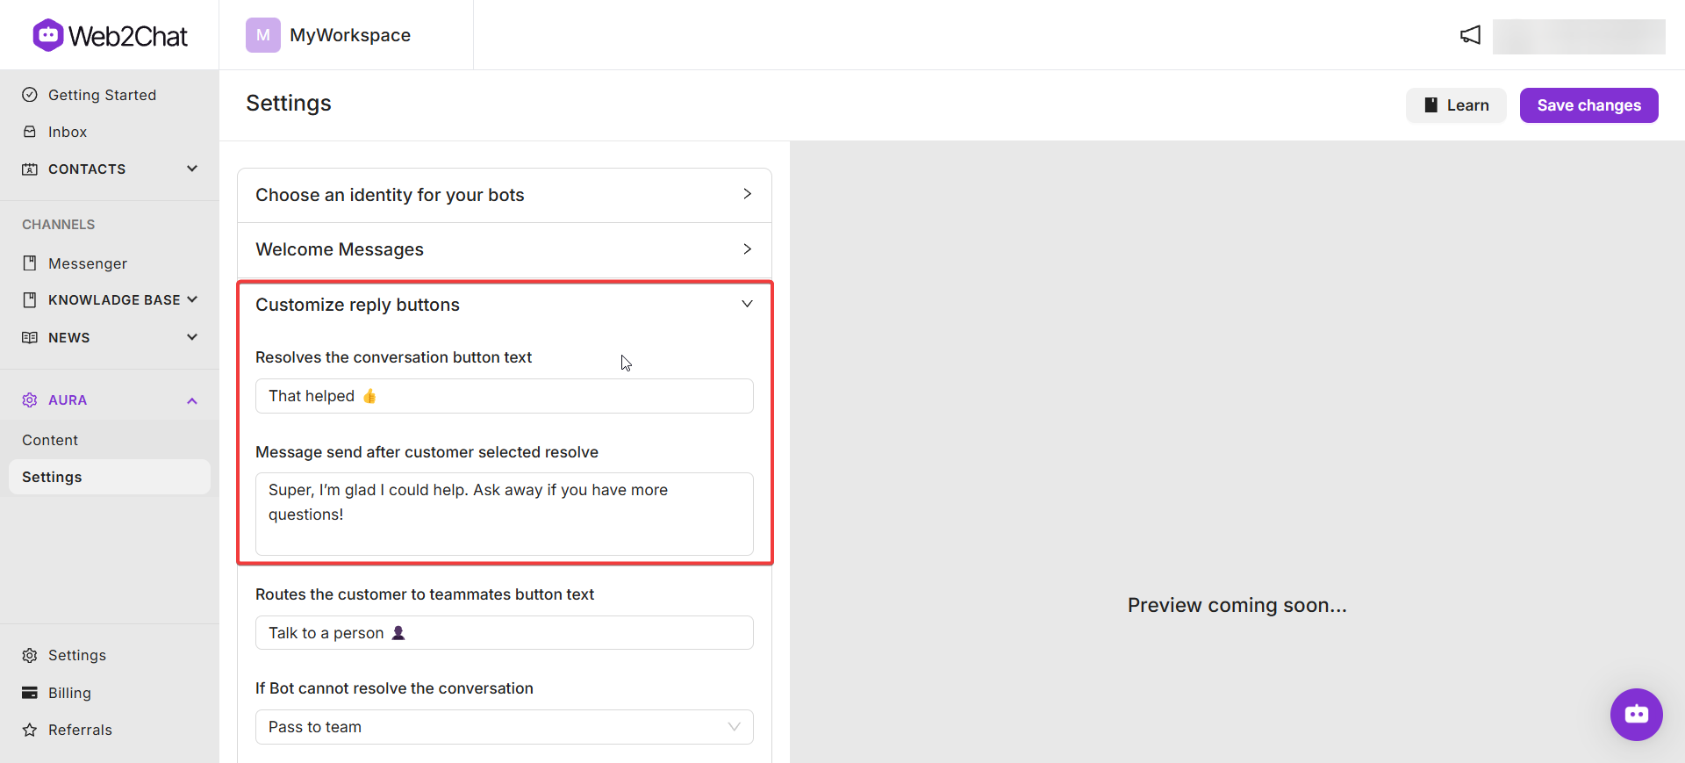Expand the KNOWLADGE BASE chevron

tap(192, 300)
